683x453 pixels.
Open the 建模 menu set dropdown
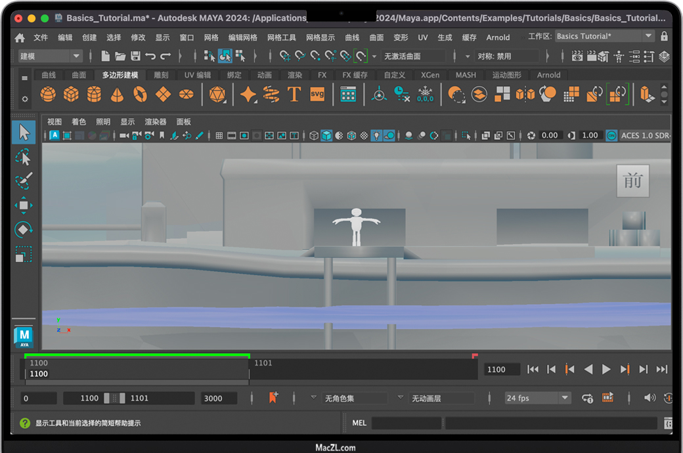point(49,56)
